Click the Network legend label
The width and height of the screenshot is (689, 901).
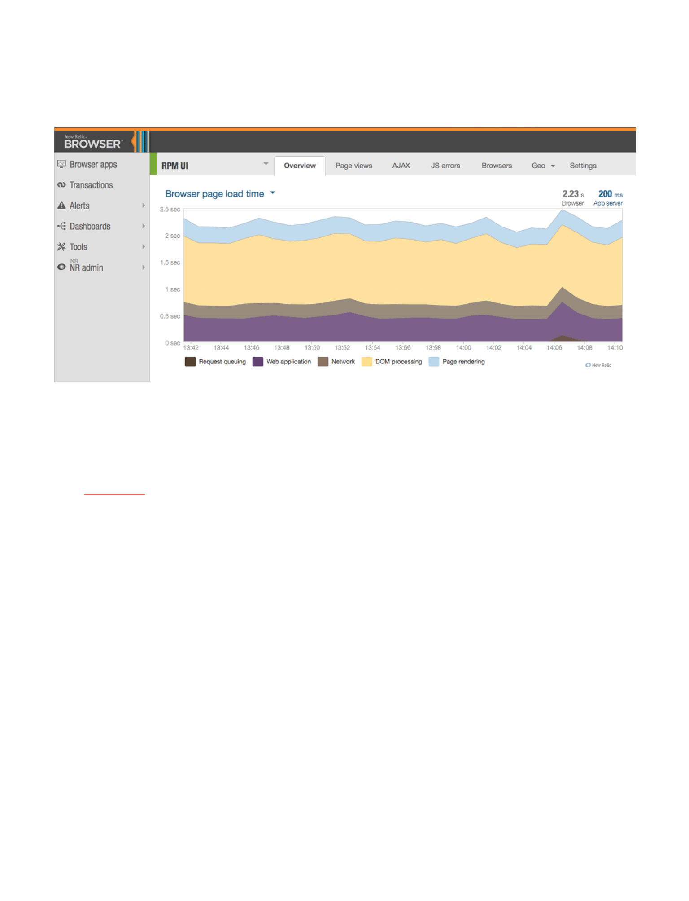(343, 362)
